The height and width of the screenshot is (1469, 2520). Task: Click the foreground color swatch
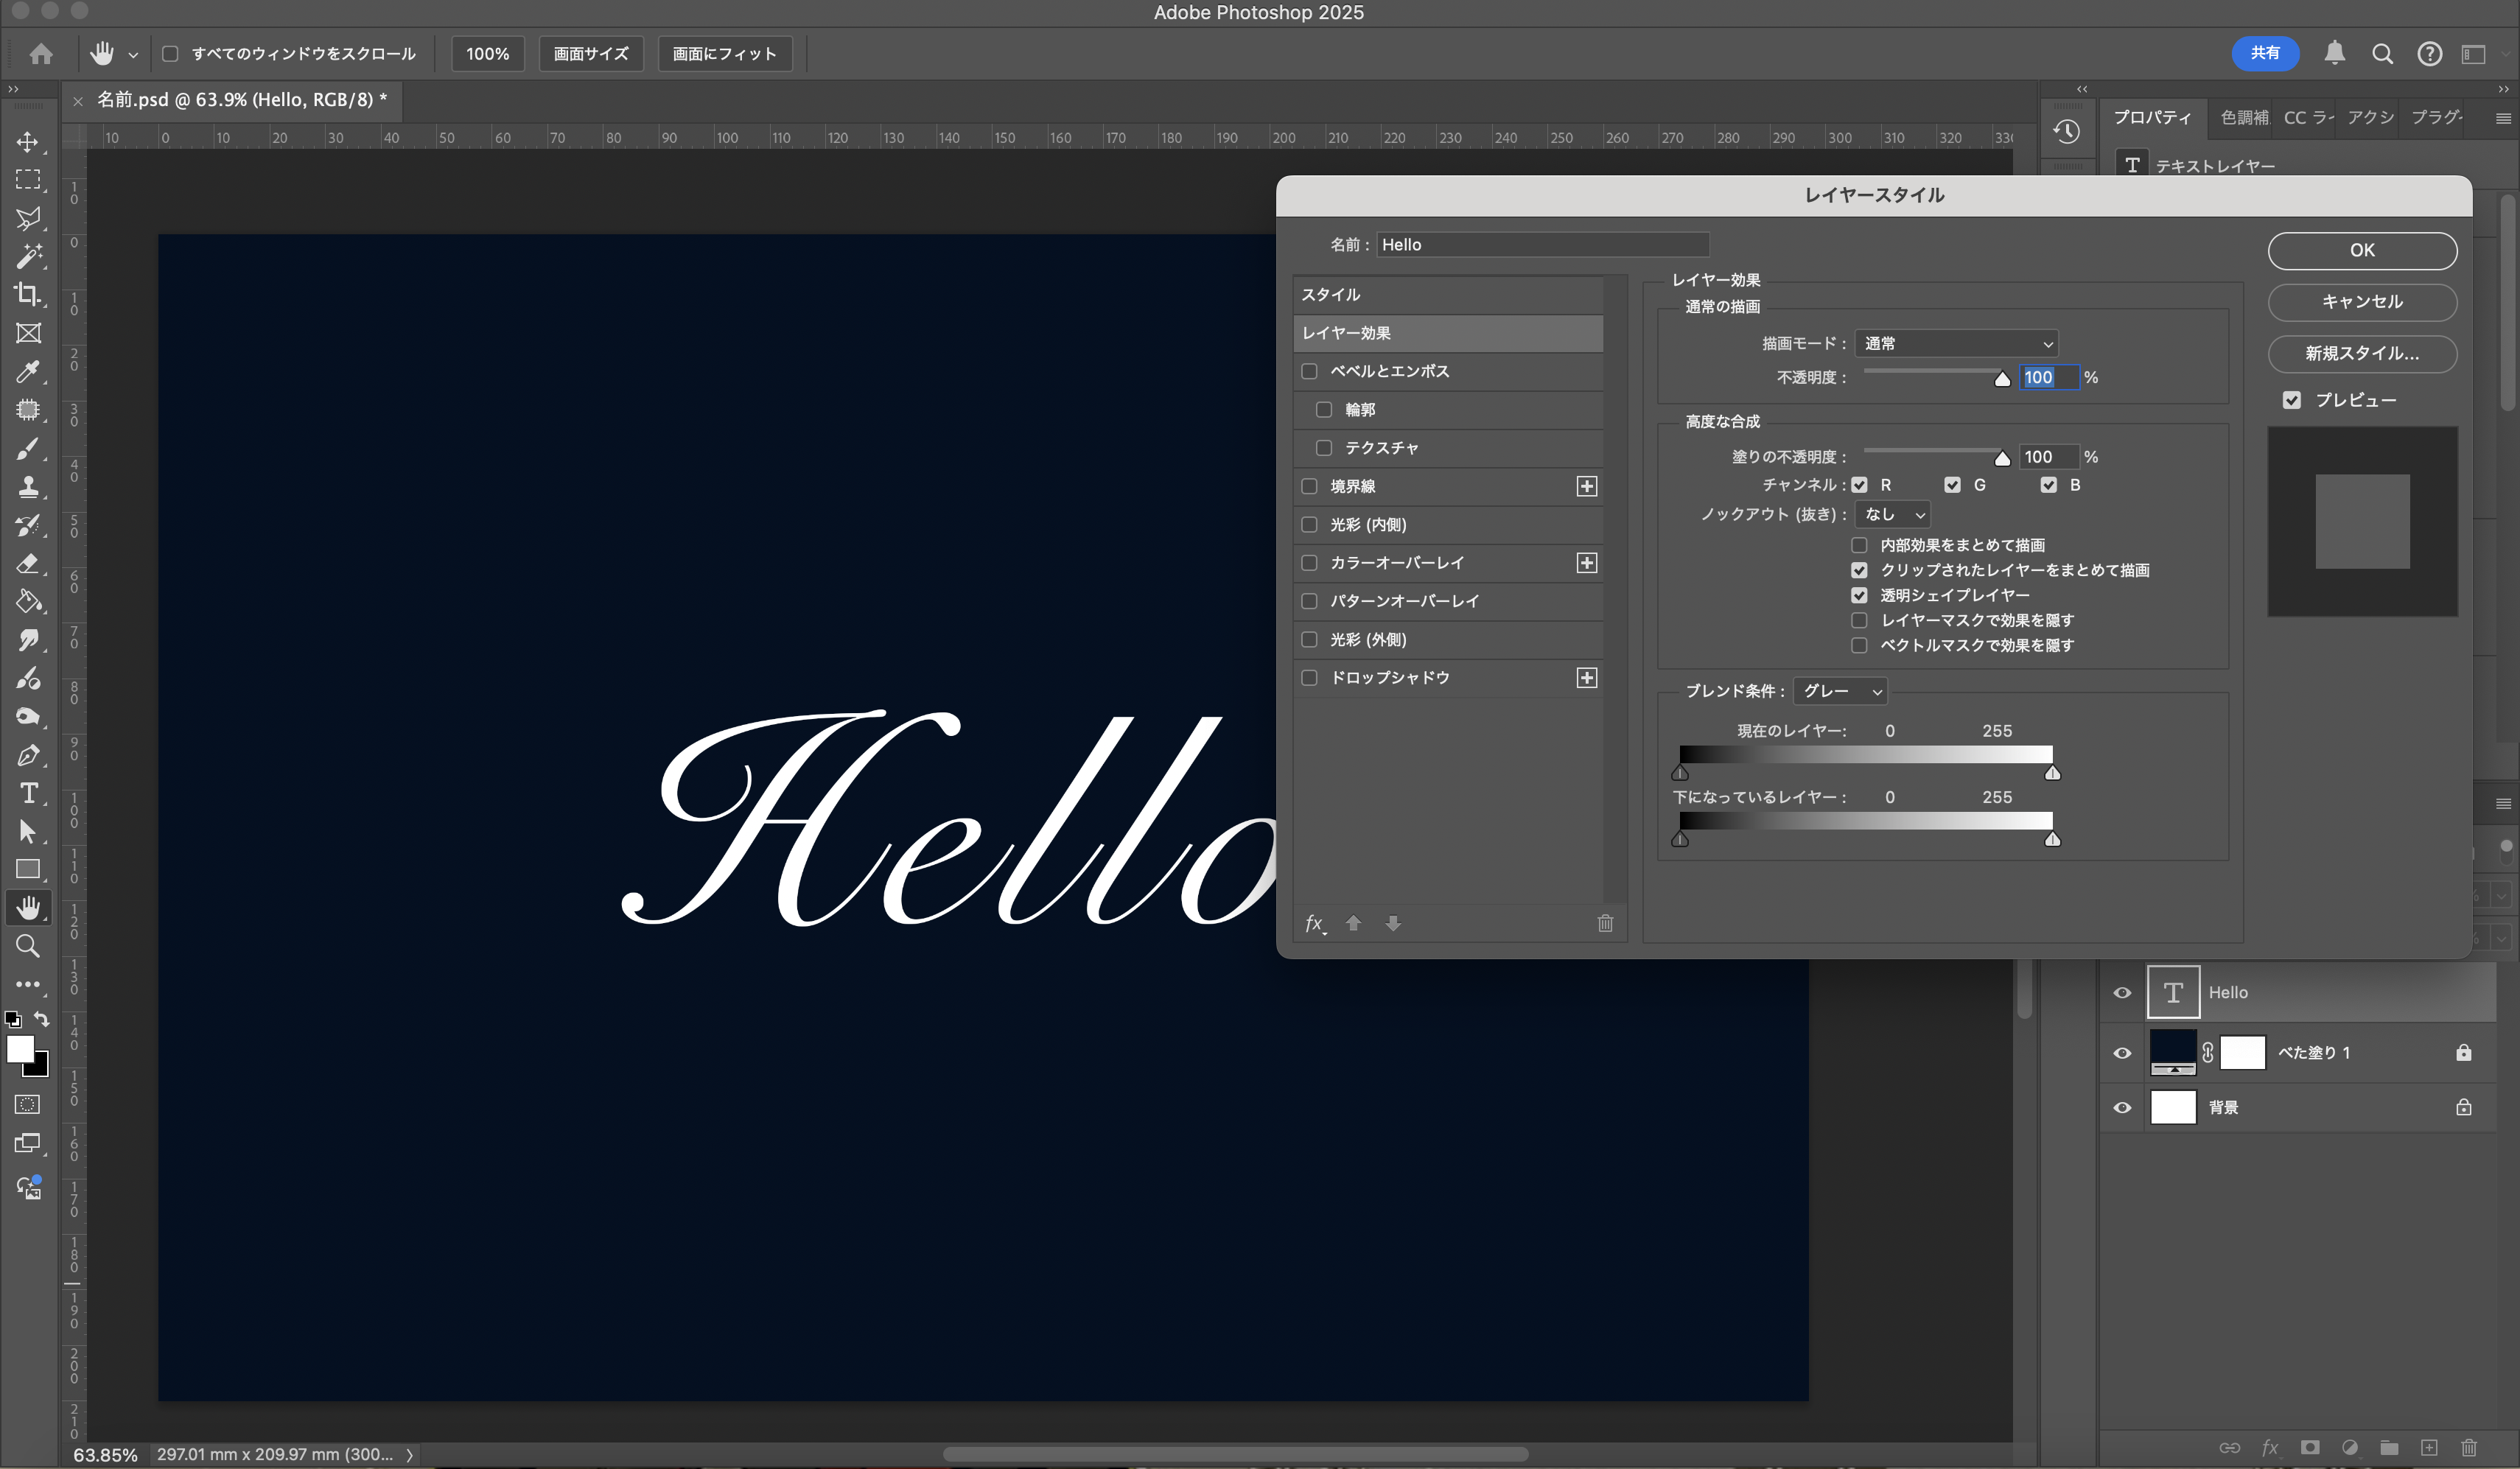[x=20, y=1049]
